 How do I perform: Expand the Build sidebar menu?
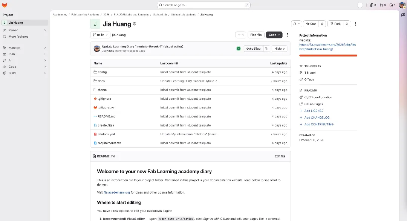pos(24,73)
